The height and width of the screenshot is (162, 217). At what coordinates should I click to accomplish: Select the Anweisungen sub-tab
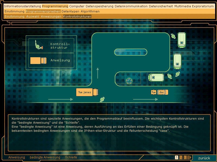pyautogui.click(x=51, y=16)
